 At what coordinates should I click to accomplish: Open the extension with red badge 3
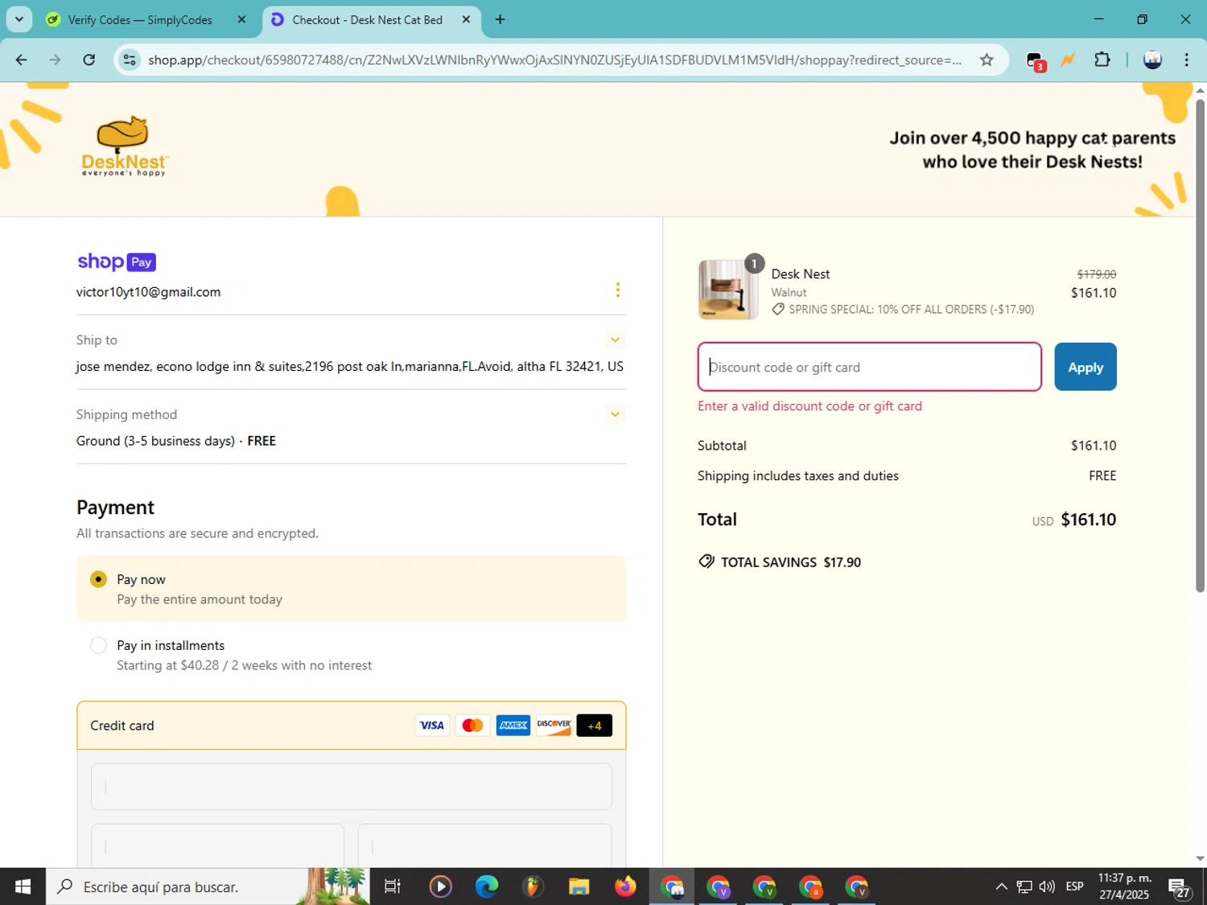point(1036,60)
